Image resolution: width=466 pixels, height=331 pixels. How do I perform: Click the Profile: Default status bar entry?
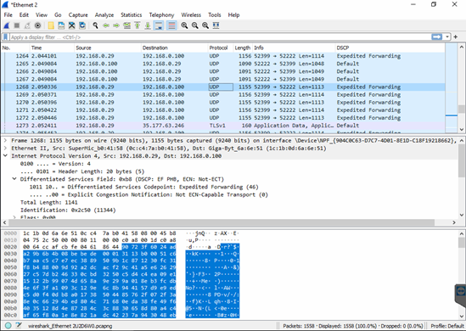446,326
